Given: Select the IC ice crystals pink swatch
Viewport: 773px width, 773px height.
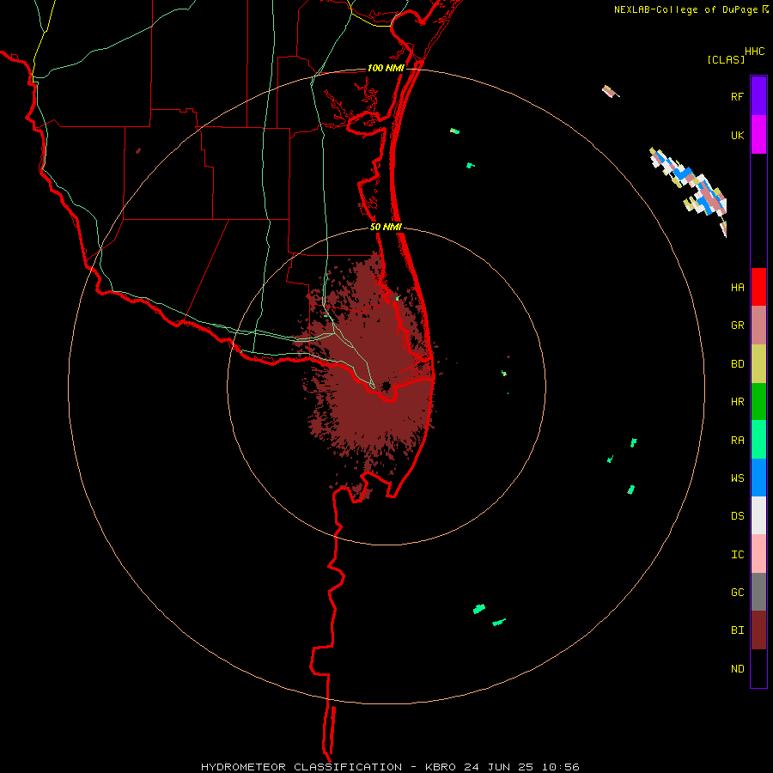Looking at the screenshot, I should coord(758,554).
